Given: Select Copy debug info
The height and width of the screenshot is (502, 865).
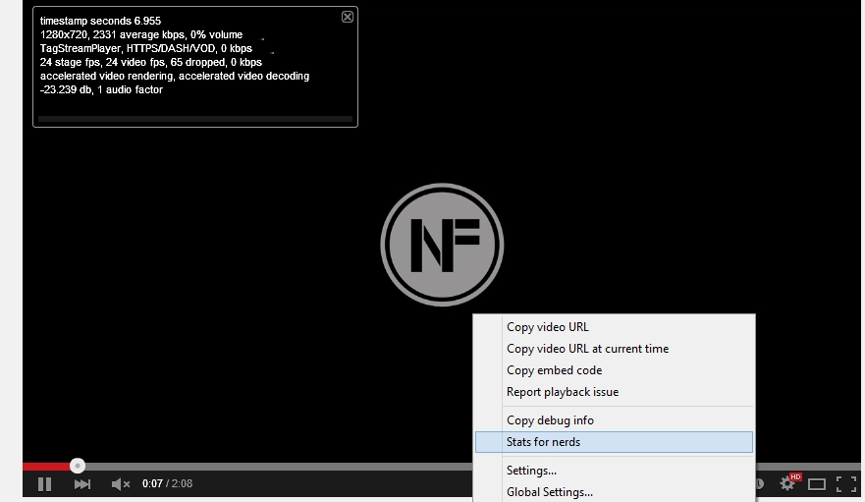Looking at the screenshot, I should coord(614,420).
